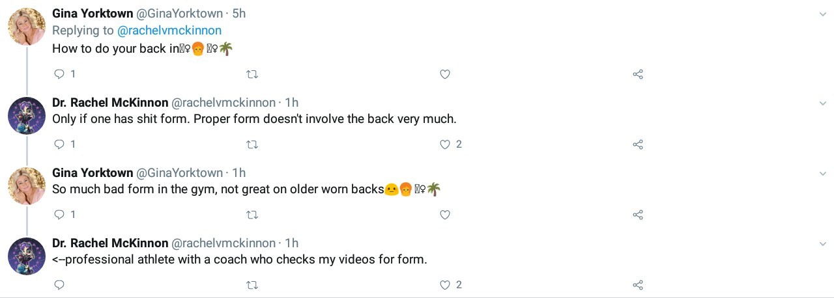
Task: Retweet Rachel's "Only if one has shit form" tweet
Action: (252, 144)
